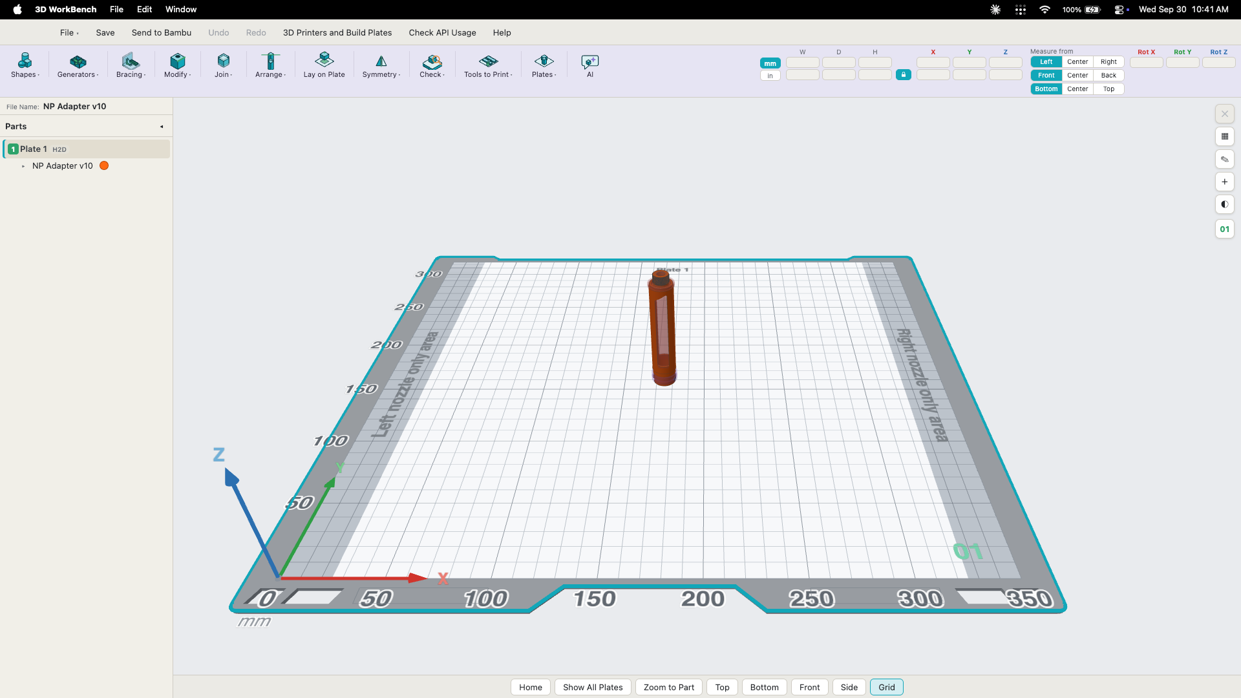Click the orange color swatch for NP Adapter v10
This screenshot has width=1241, height=698.
[x=104, y=166]
